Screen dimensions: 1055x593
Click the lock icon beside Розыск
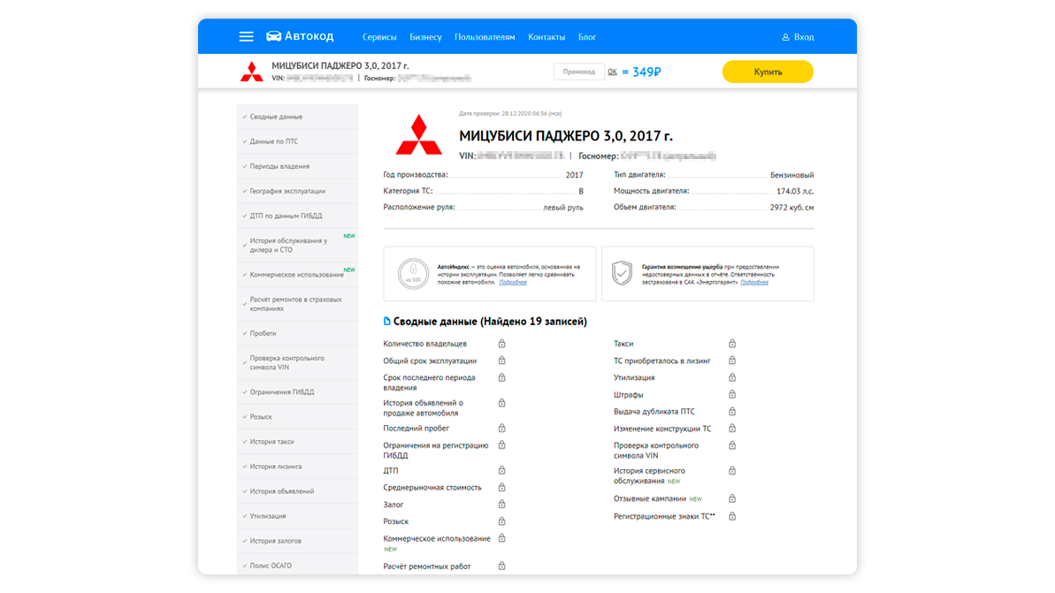(x=501, y=521)
